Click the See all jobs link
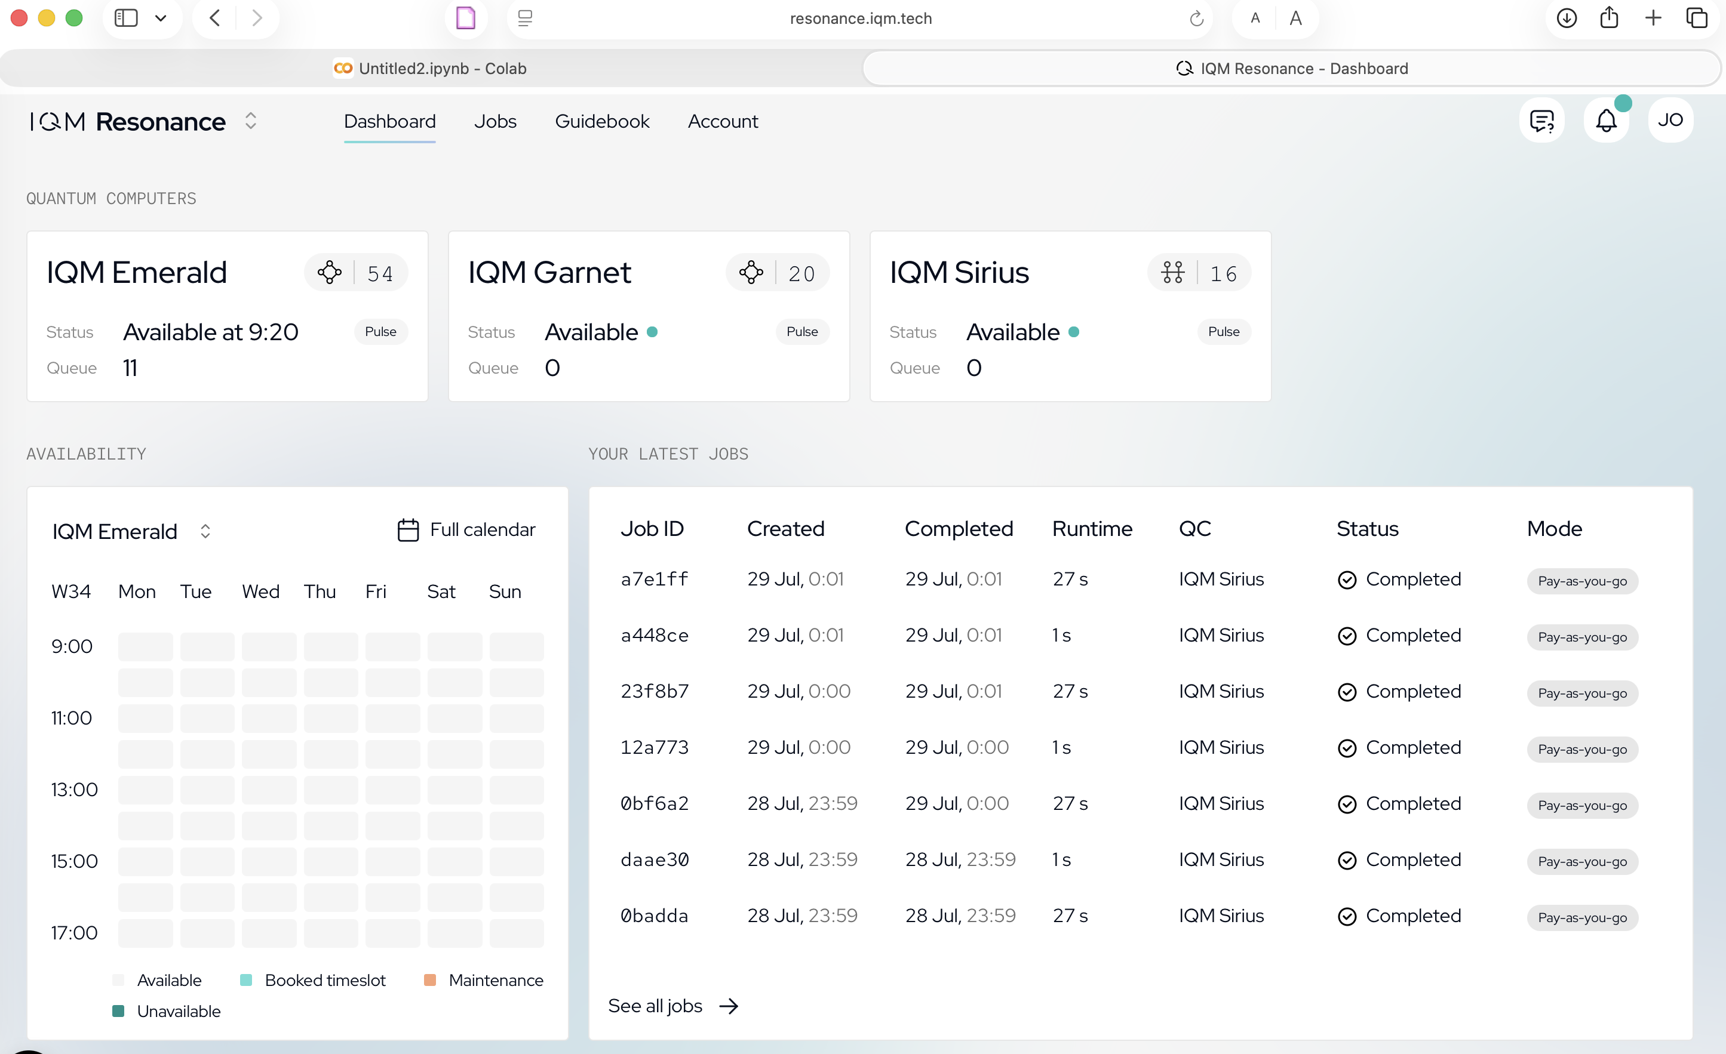1726x1054 pixels. click(673, 1006)
